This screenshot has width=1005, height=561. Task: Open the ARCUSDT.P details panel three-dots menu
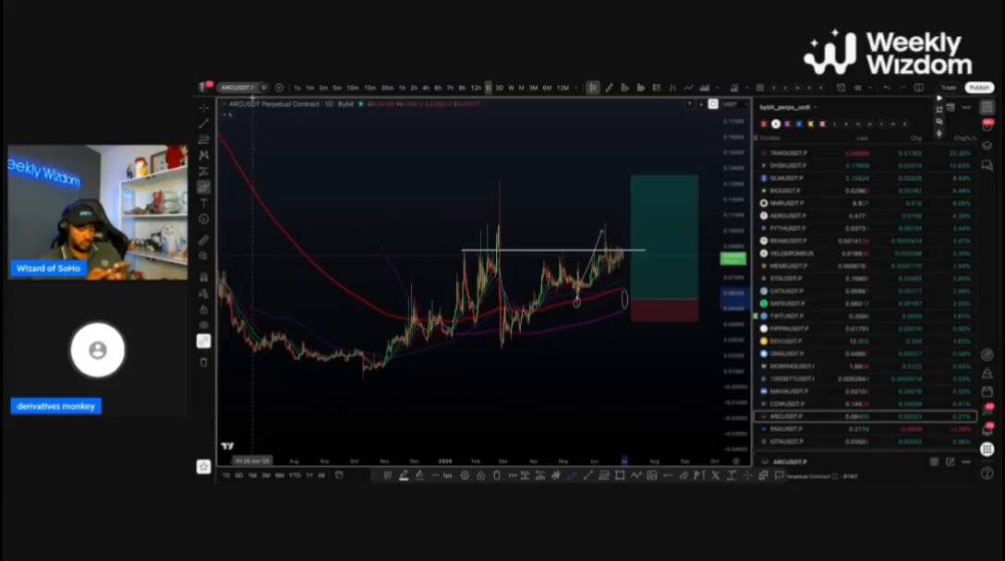pos(966,461)
